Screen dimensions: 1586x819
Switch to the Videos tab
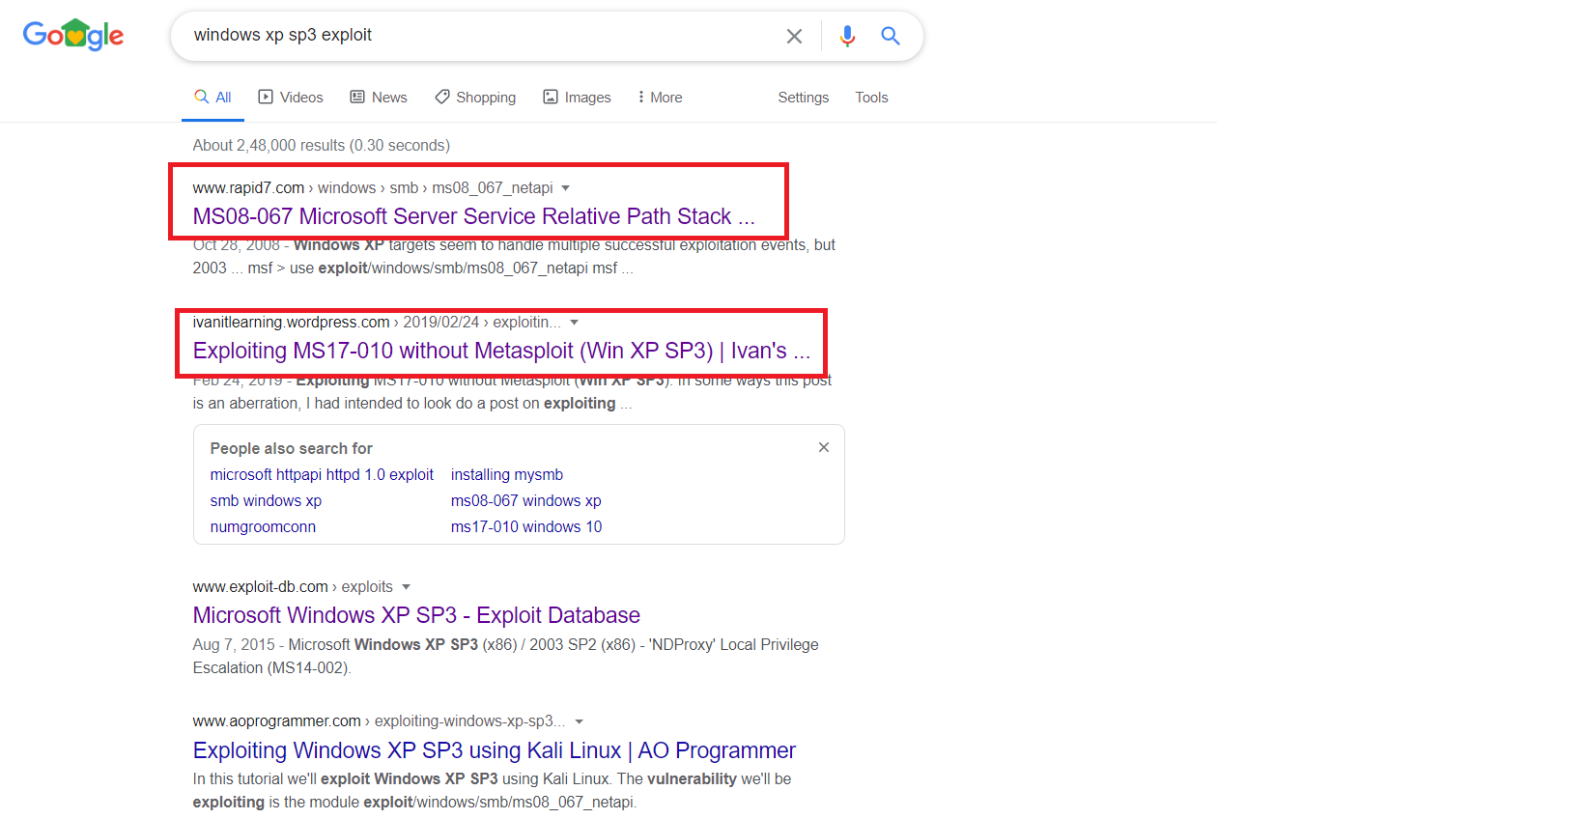[291, 98]
